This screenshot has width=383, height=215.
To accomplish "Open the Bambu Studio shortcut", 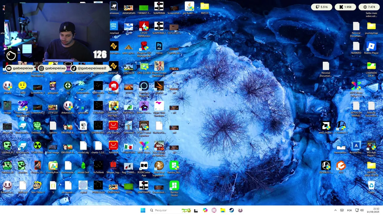I will [x=174, y=189].
